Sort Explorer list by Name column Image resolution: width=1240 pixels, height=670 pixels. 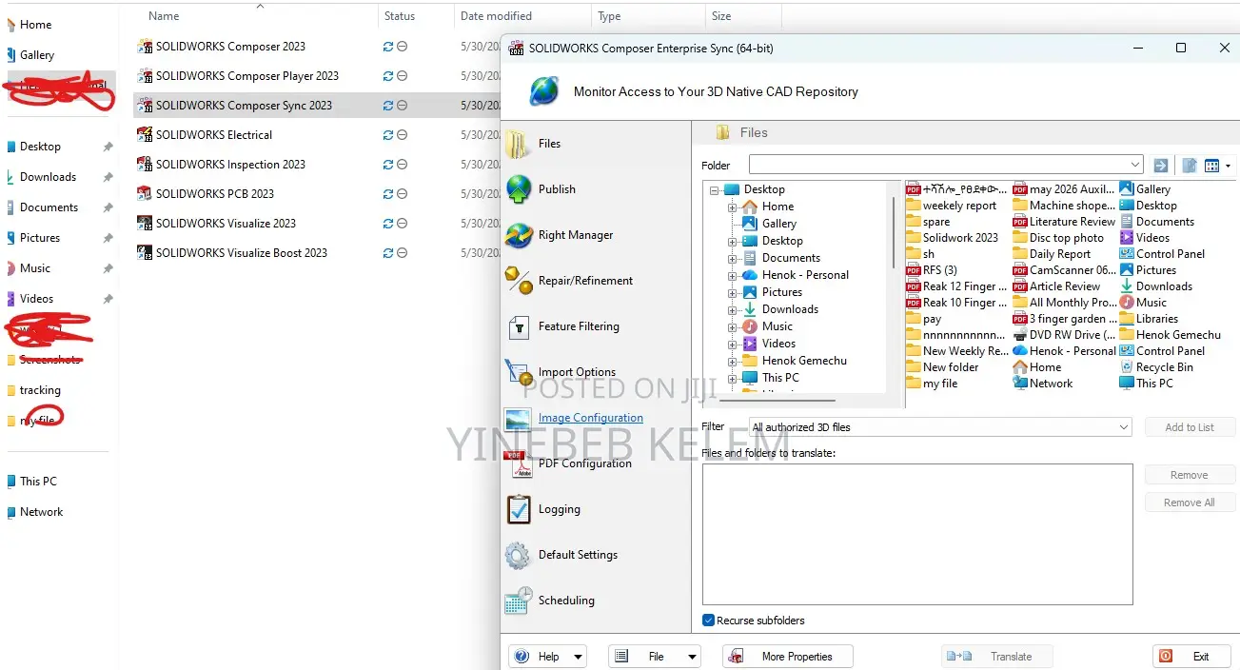[x=164, y=16]
